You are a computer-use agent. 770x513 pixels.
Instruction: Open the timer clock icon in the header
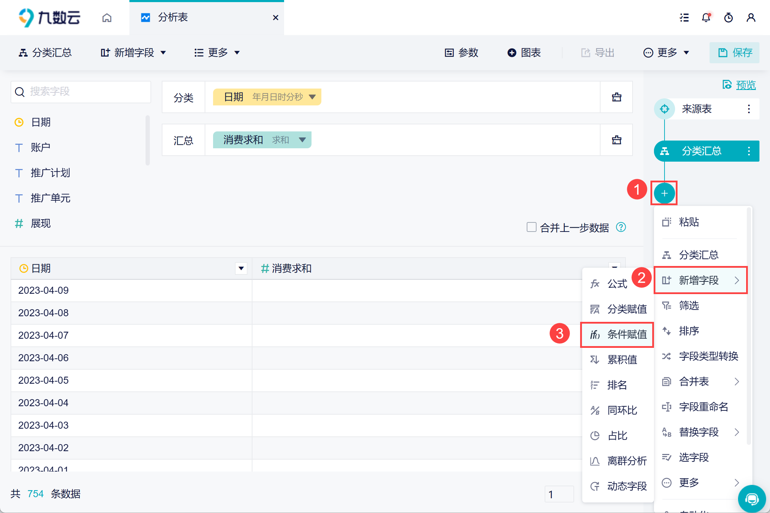[729, 18]
